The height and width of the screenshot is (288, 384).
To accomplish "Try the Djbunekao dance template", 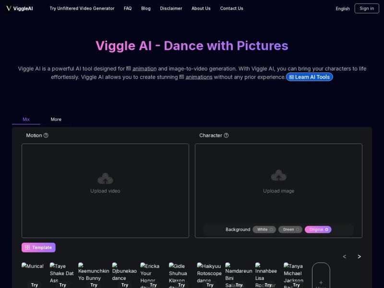I will coord(125,285).
